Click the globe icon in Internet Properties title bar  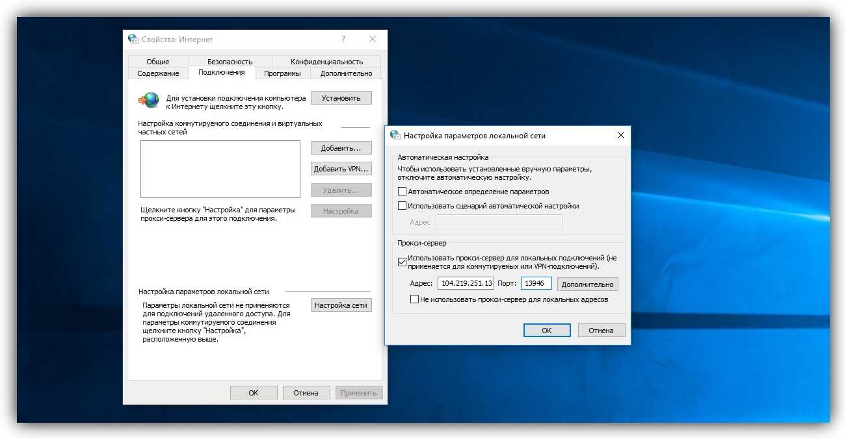133,39
